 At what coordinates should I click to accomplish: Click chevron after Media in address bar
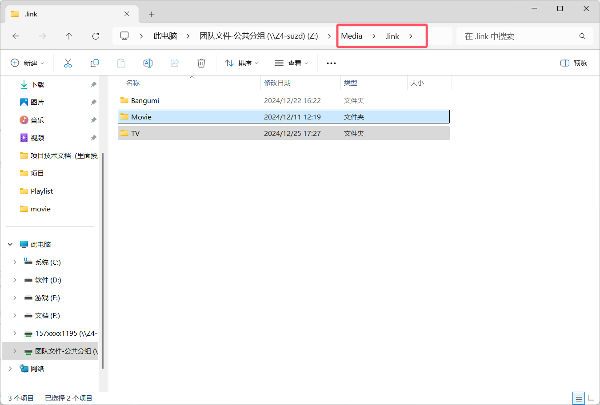[x=374, y=36]
